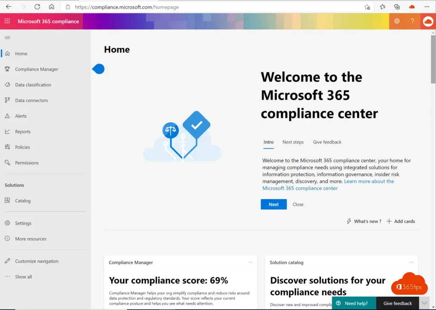
Task: Click the Reports chart icon
Action: pos(8,131)
